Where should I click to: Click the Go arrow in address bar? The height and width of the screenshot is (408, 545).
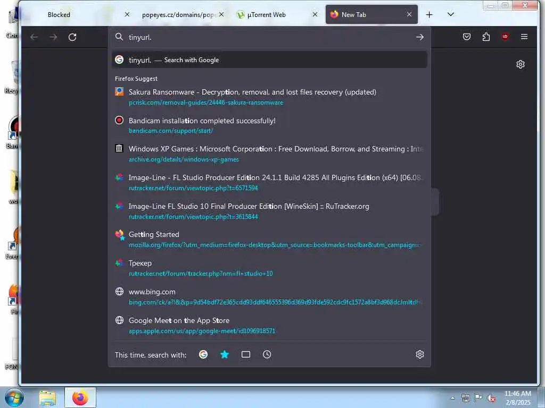[420, 37]
